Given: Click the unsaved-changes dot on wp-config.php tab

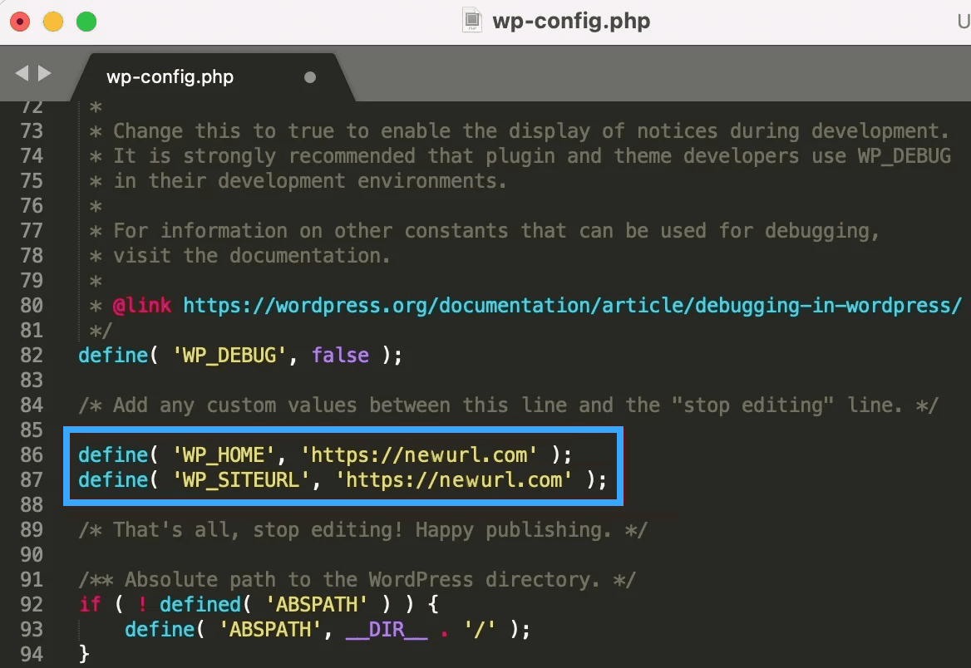Looking at the screenshot, I should coord(310,77).
